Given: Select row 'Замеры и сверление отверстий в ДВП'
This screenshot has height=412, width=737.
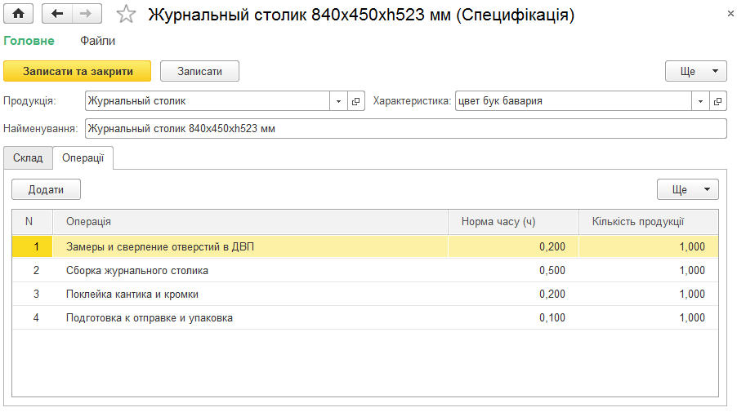Looking at the screenshot, I should (x=365, y=247).
